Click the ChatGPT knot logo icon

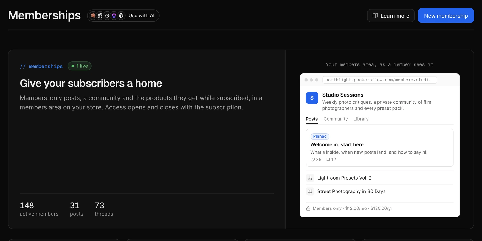100,16
